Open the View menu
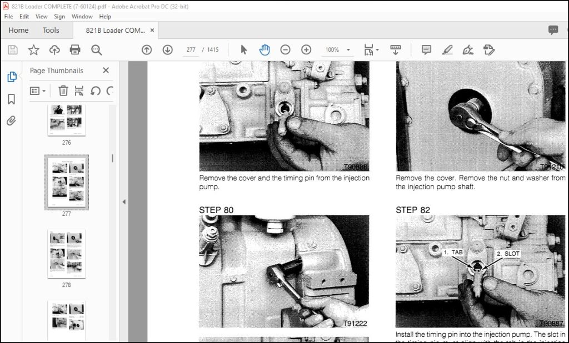Viewport: 569px width, 343px height. [x=41, y=16]
